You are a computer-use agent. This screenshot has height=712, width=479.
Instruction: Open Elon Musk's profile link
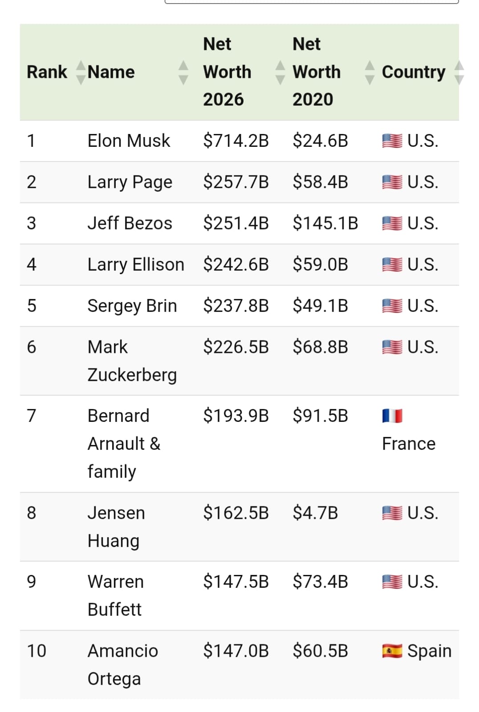129,141
